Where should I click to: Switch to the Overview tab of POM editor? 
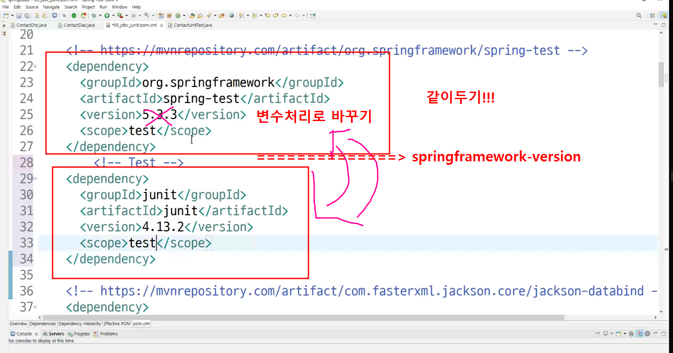(18, 324)
